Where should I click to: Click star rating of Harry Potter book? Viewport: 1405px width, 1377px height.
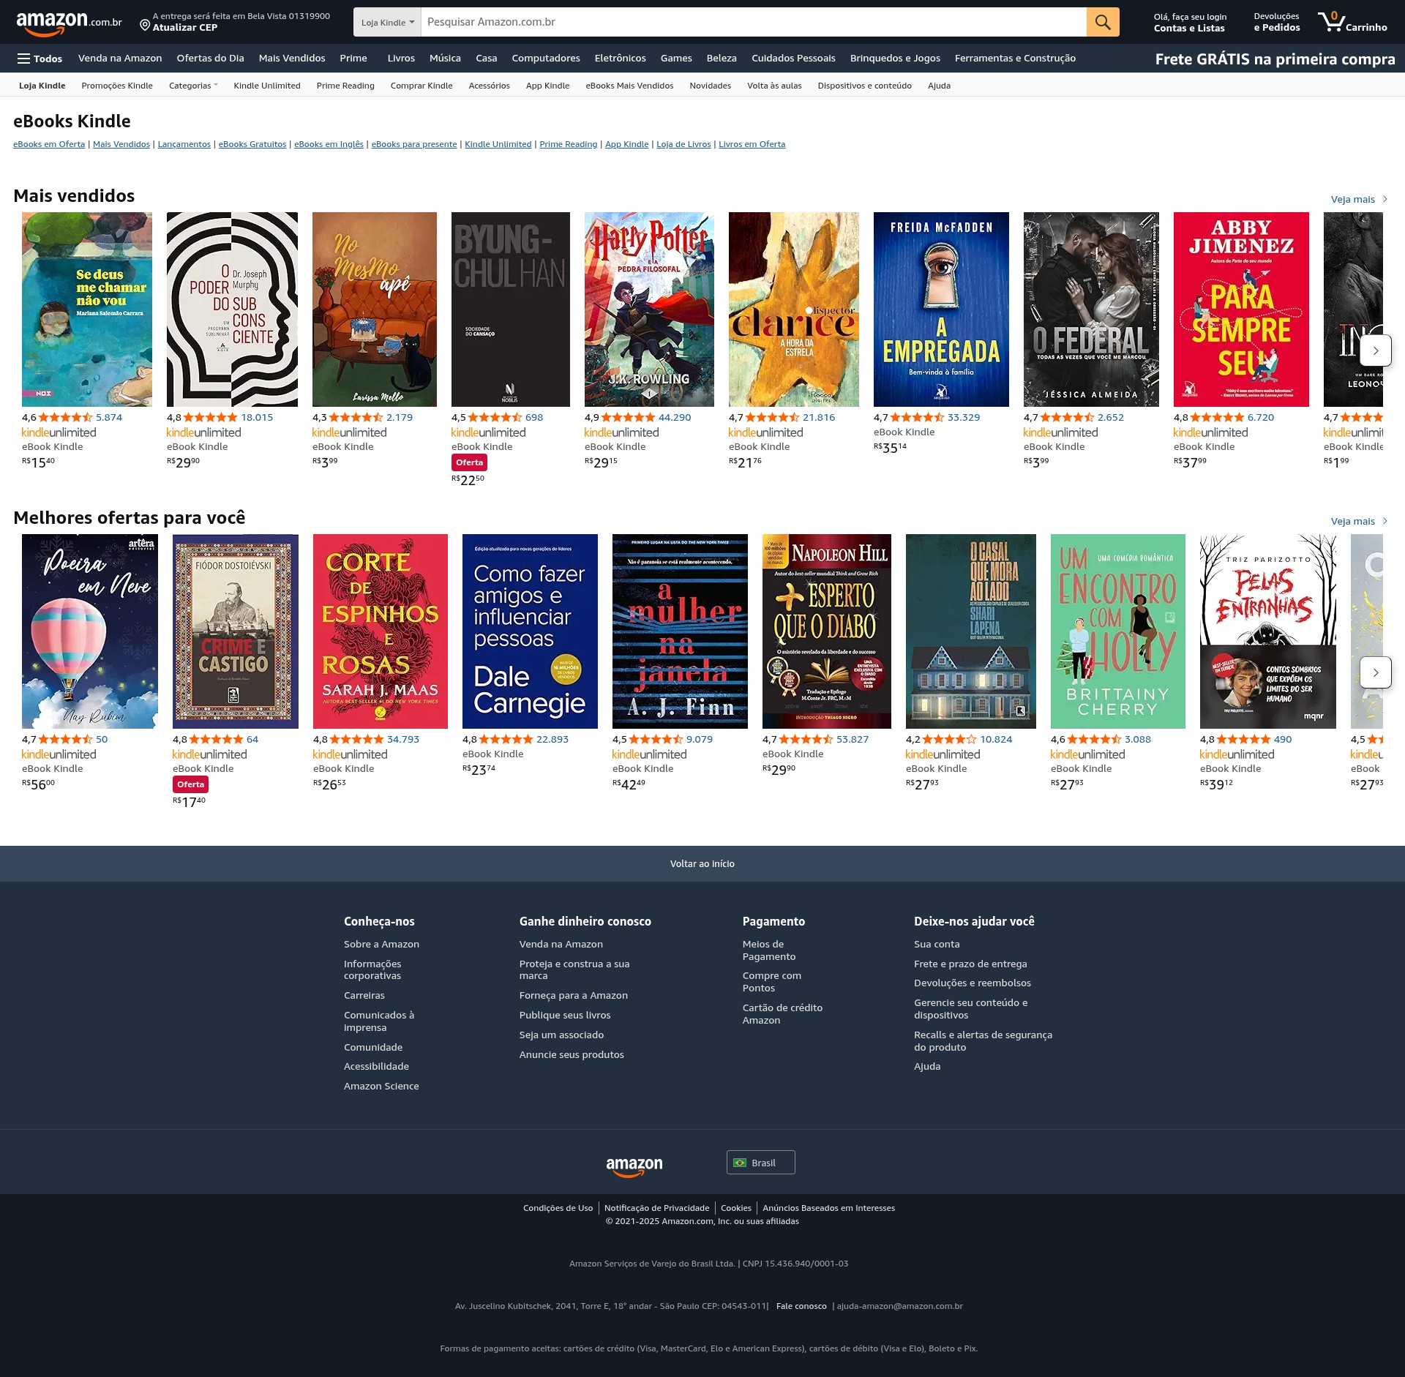pyautogui.click(x=628, y=418)
